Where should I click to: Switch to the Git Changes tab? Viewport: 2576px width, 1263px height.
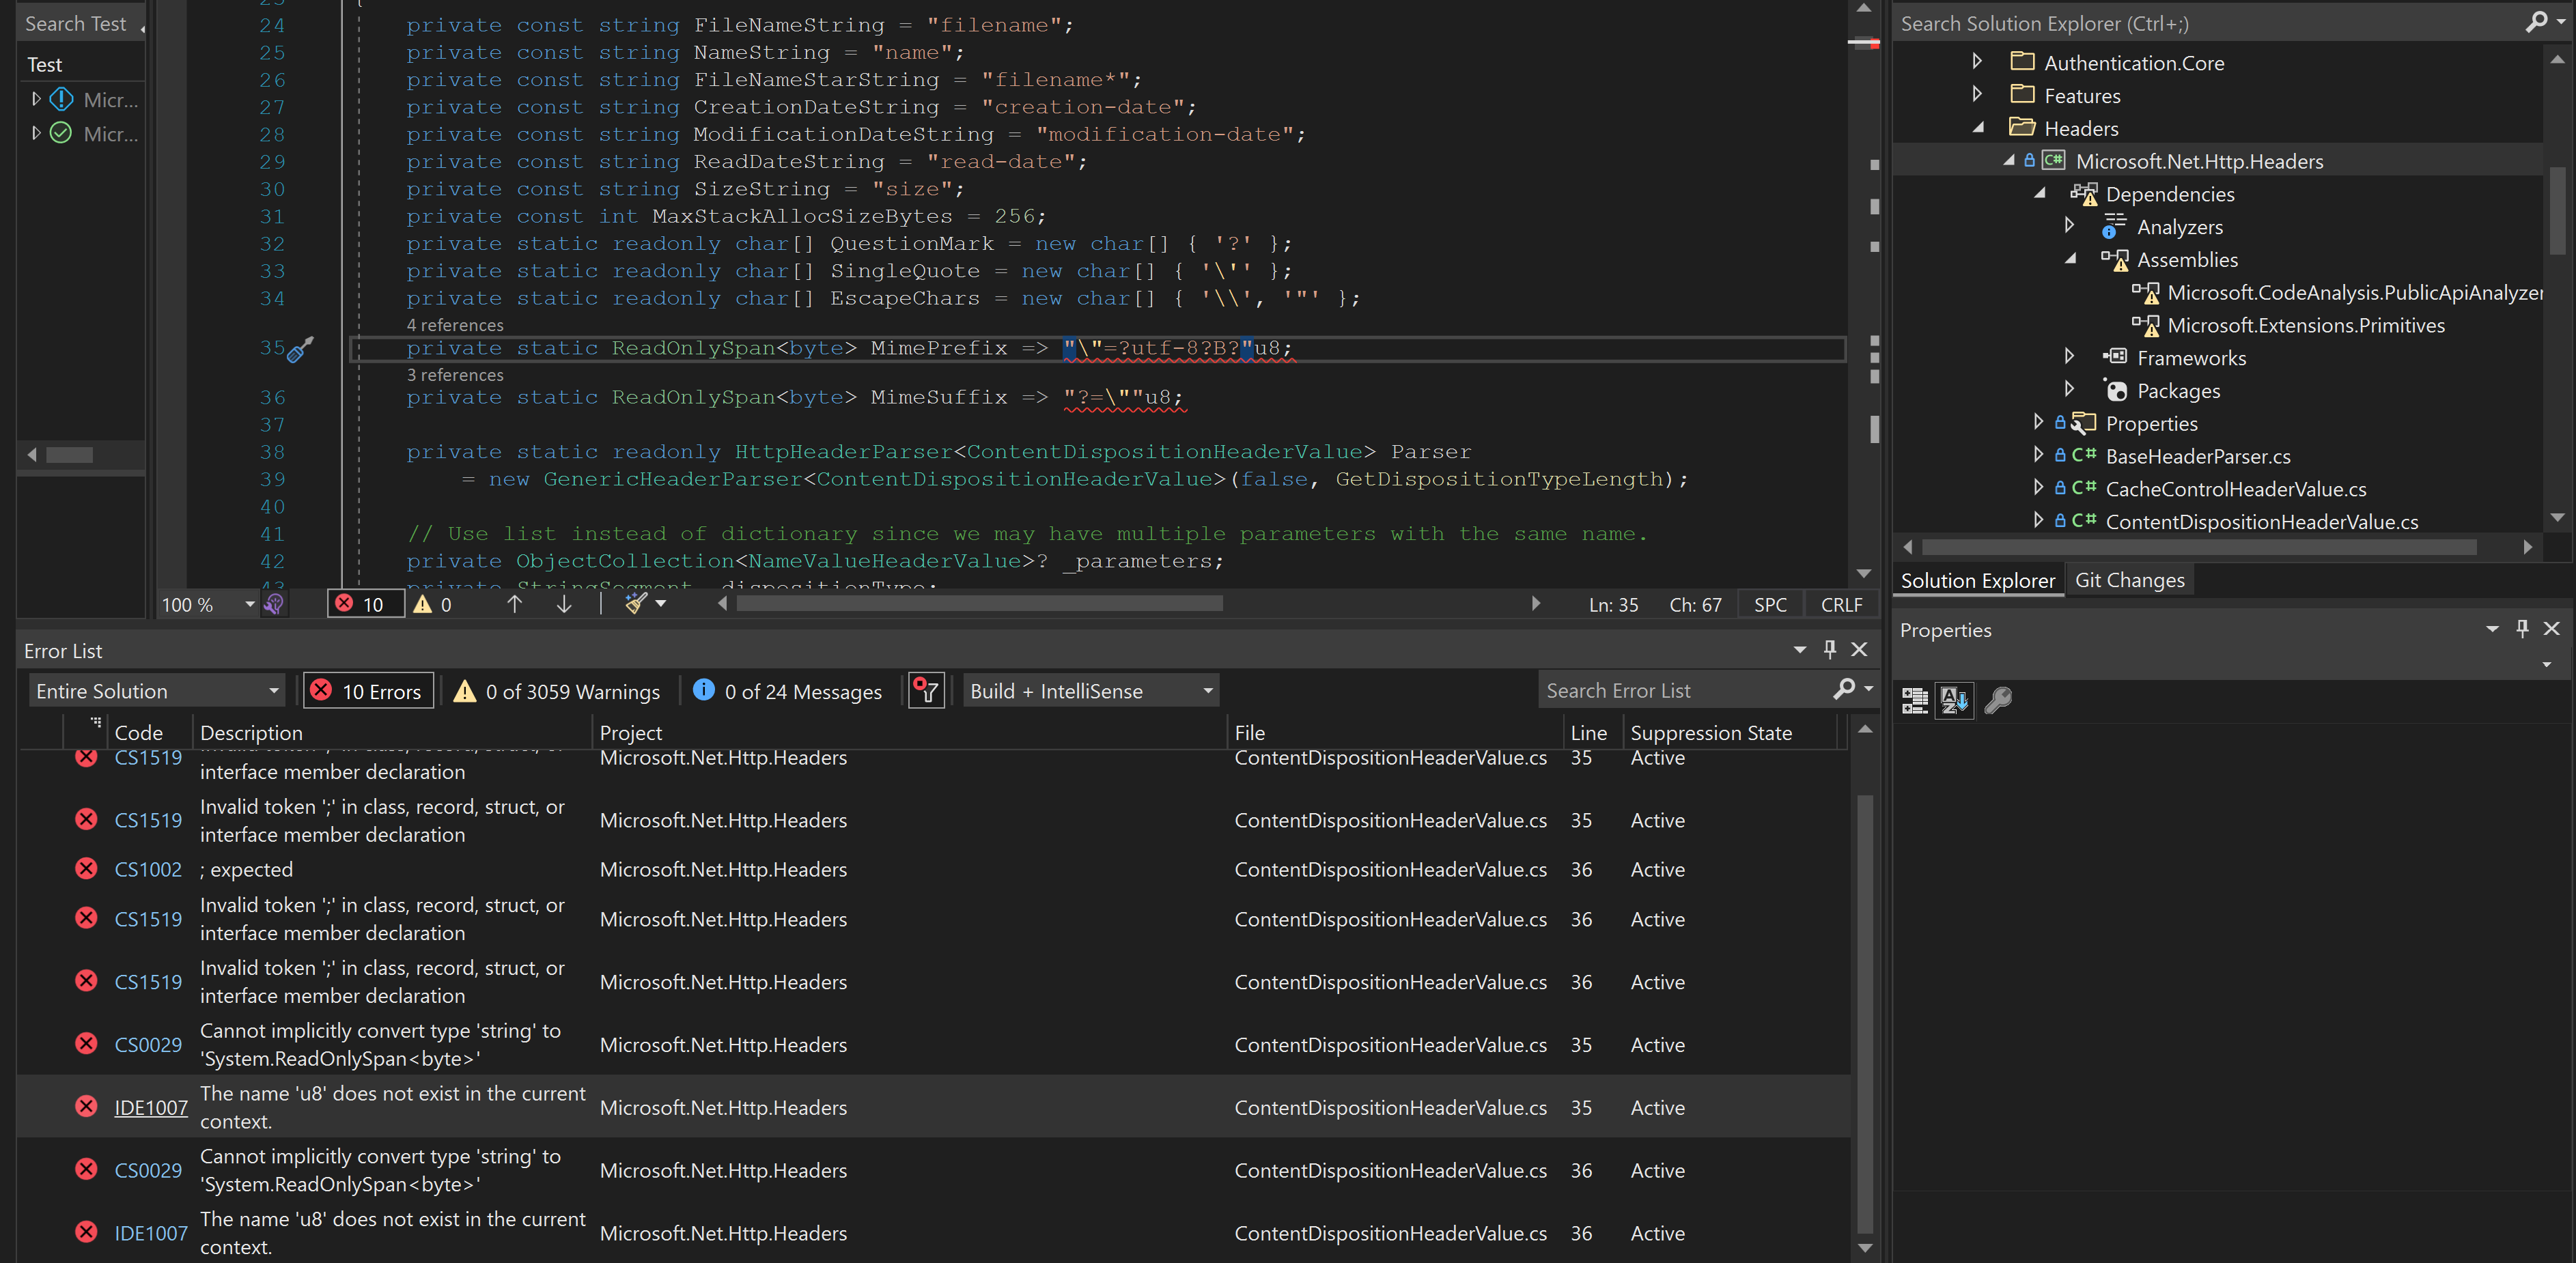(2129, 578)
